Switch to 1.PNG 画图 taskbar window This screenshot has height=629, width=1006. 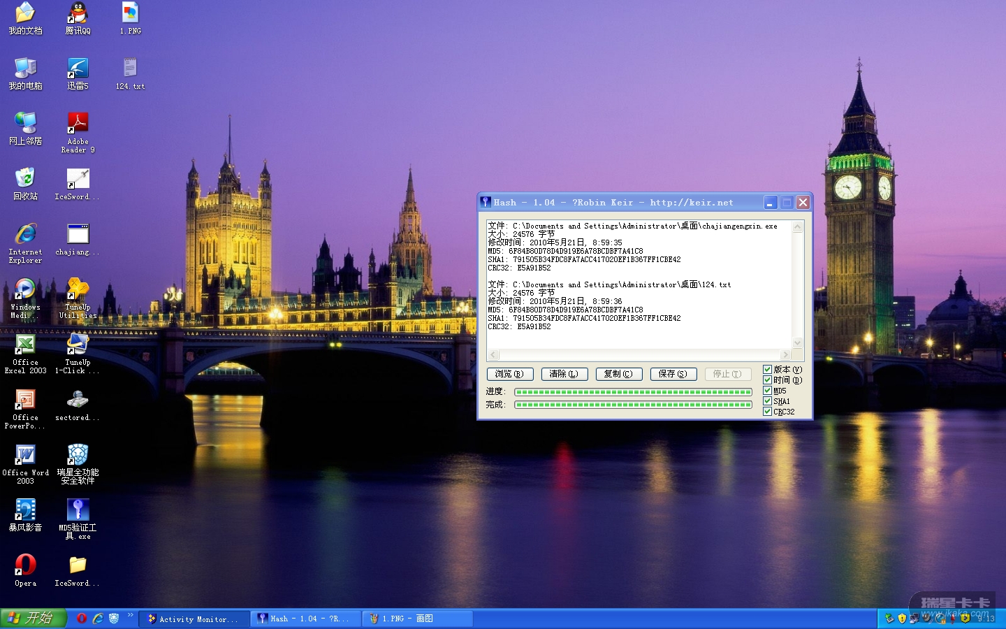[418, 619]
